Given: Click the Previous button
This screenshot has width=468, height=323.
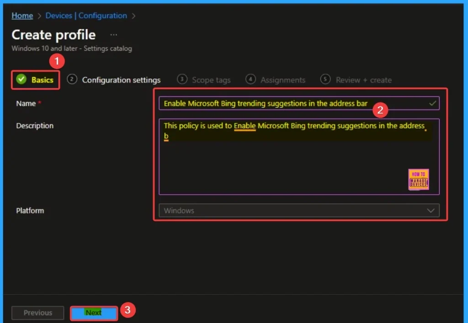Looking at the screenshot, I should pos(38,312).
